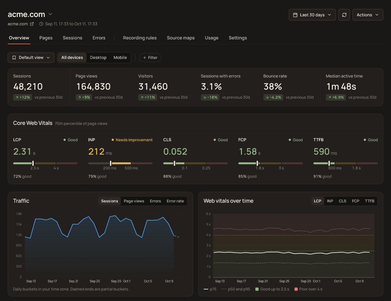
Task: Open the Pages tab
Action: 46,38
